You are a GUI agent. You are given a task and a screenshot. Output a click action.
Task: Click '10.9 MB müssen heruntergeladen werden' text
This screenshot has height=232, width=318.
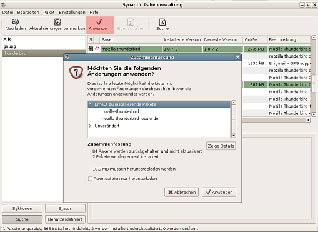(134, 169)
